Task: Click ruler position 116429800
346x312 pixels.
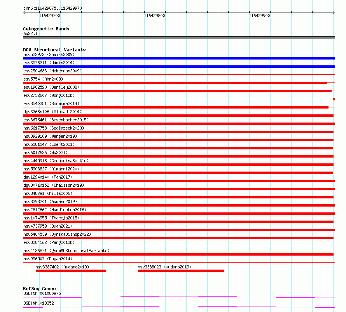Action: coord(154,16)
